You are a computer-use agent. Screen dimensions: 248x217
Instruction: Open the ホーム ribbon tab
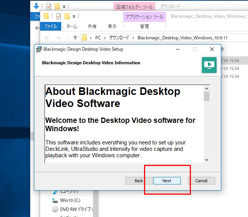tap(72, 26)
